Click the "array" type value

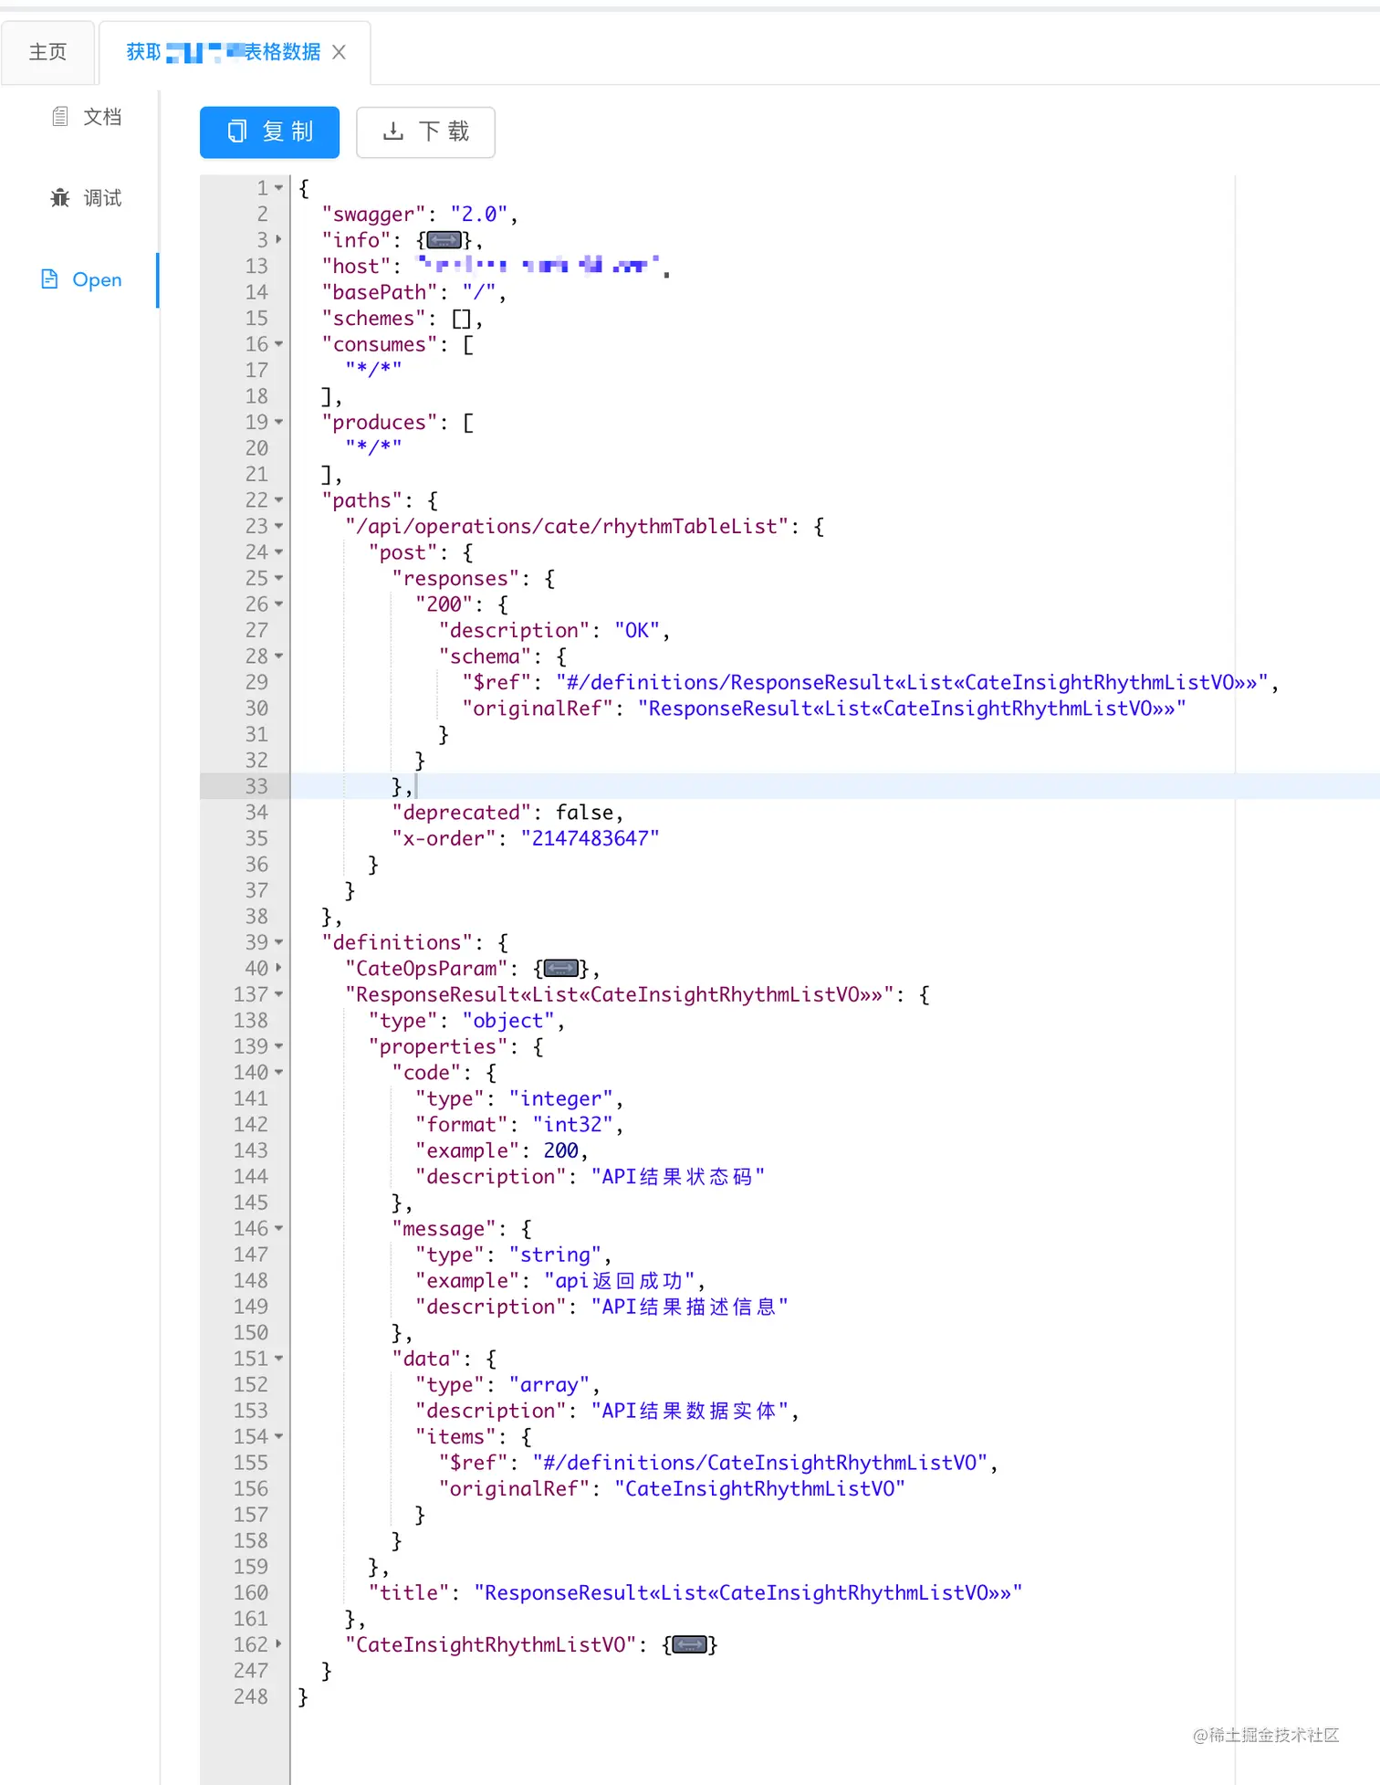tap(549, 1385)
